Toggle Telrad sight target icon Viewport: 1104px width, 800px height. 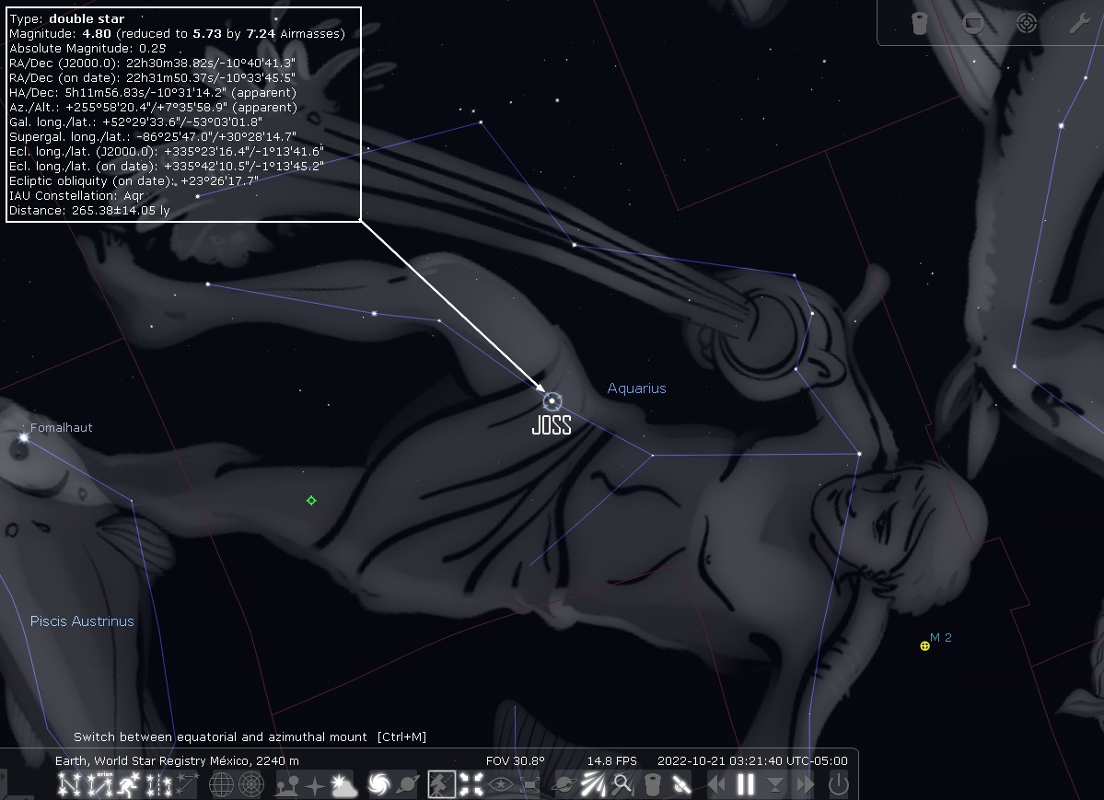pos(1027,23)
